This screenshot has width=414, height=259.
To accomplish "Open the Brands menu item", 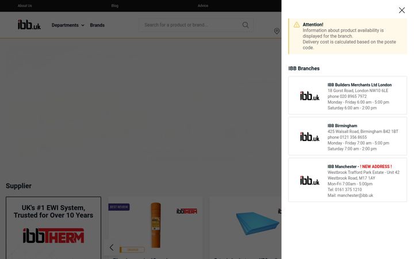I will [x=97, y=25].
